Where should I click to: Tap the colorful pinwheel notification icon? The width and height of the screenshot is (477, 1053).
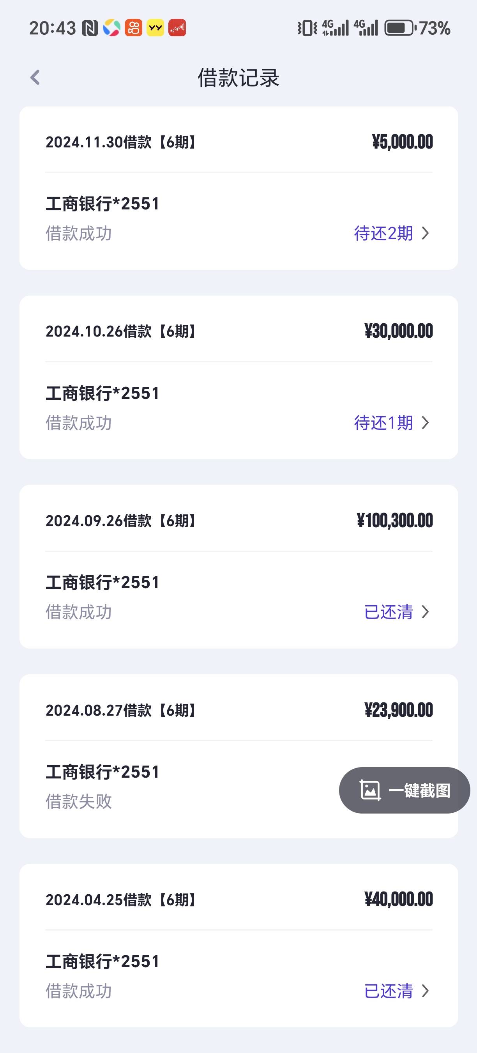pyautogui.click(x=111, y=28)
